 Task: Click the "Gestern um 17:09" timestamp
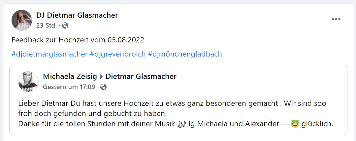coord(69,87)
